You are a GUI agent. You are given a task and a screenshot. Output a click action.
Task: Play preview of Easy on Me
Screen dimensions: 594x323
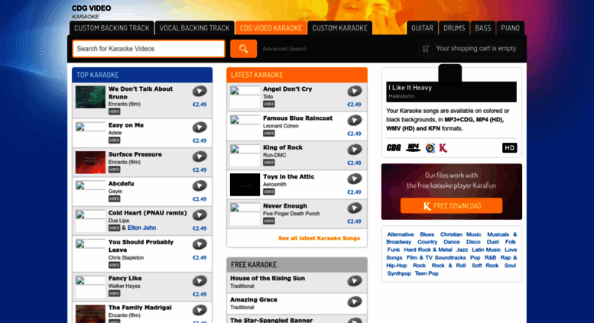[x=200, y=127]
